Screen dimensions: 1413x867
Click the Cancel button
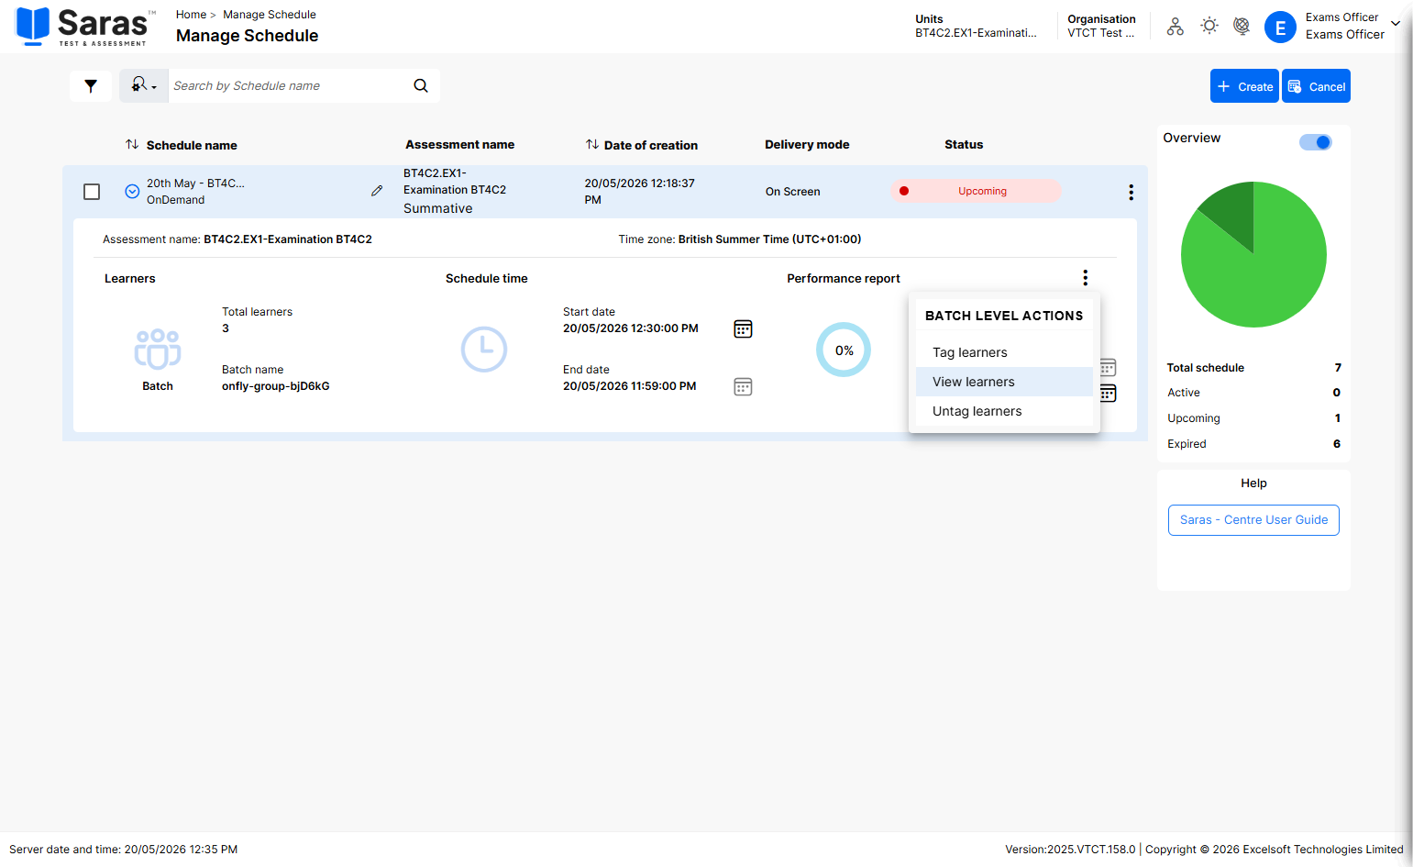1316,86
